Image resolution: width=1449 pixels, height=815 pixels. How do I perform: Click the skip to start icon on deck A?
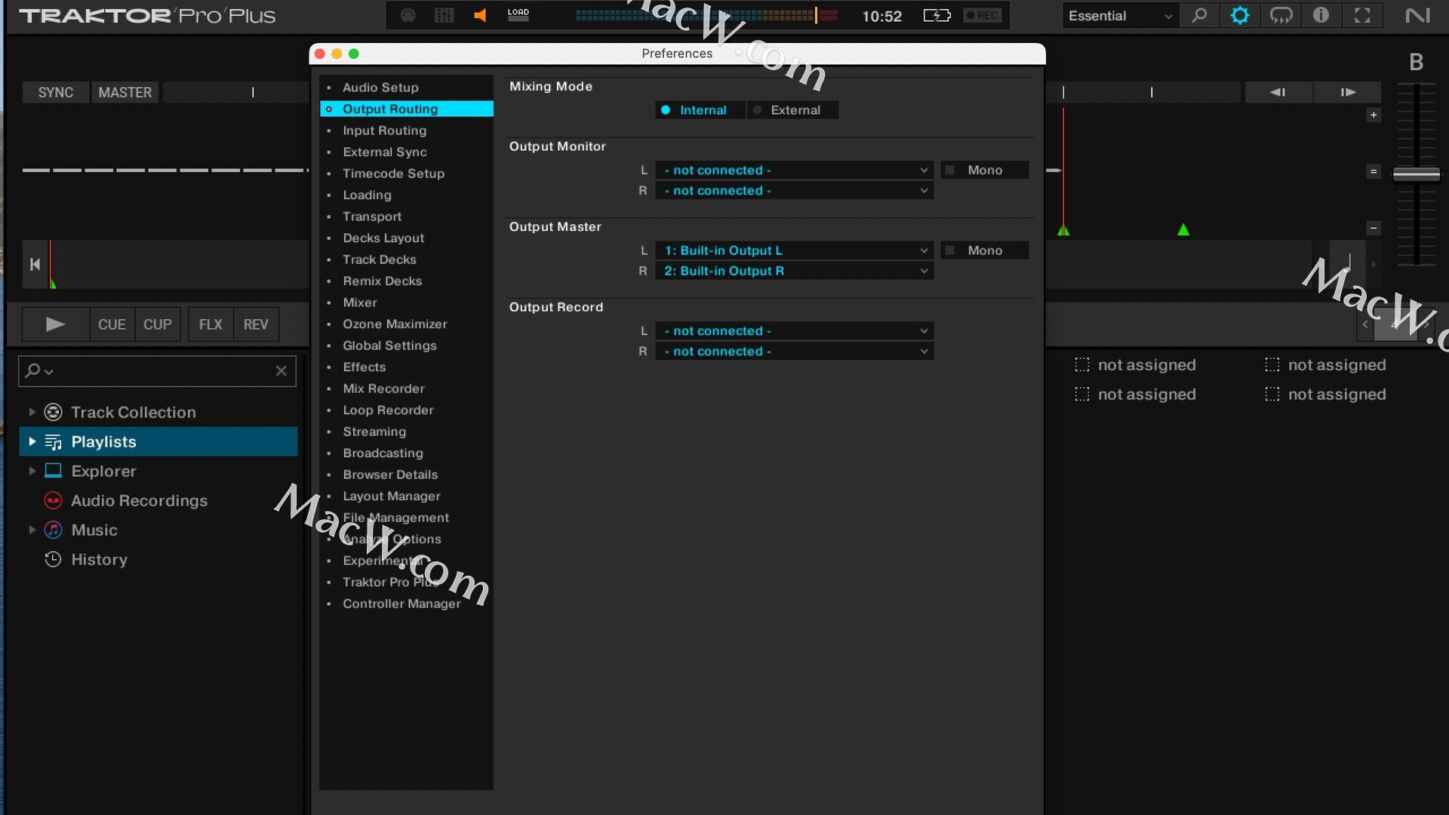35,264
